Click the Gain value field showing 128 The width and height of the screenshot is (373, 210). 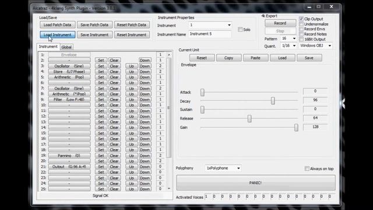[315, 127]
